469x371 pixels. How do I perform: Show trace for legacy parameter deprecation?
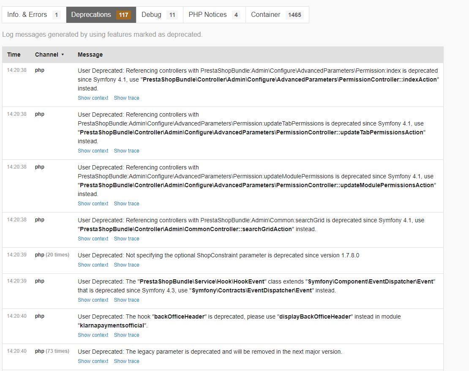126,361
